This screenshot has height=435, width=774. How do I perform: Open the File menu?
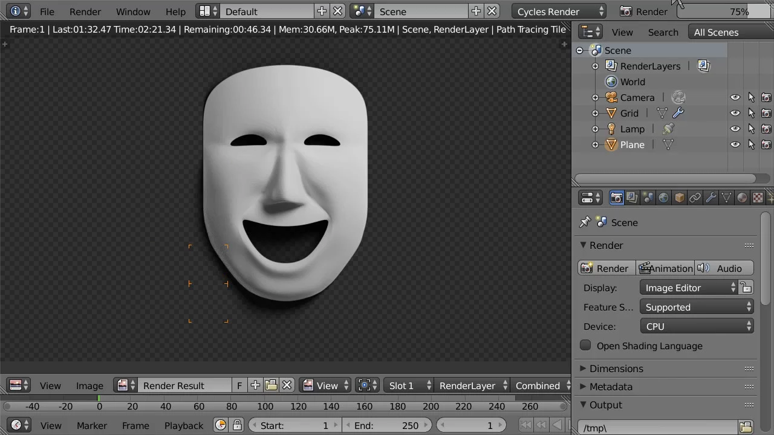tap(47, 11)
